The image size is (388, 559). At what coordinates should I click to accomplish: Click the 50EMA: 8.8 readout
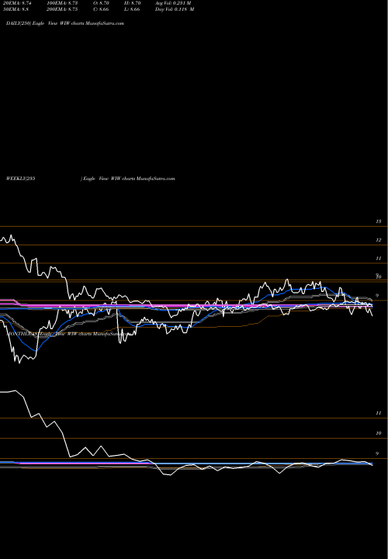click(17, 9)
